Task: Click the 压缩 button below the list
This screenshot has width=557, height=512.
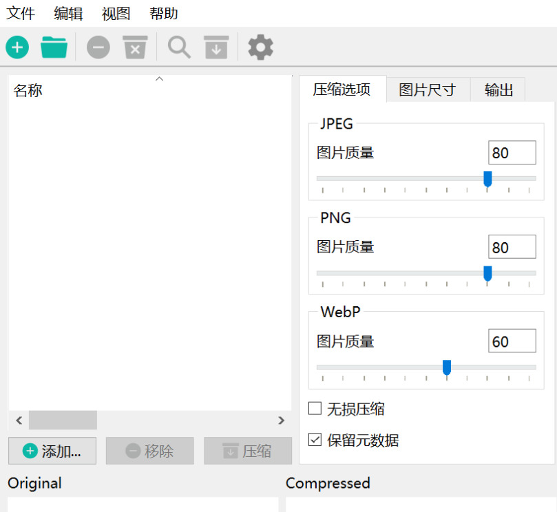Action: coord(248,451)
